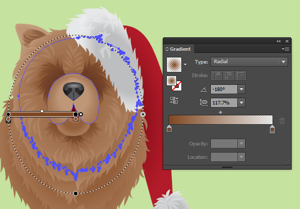
Task: Click the gradient midpoint diamond marker
Action: (x=220, y=113)
